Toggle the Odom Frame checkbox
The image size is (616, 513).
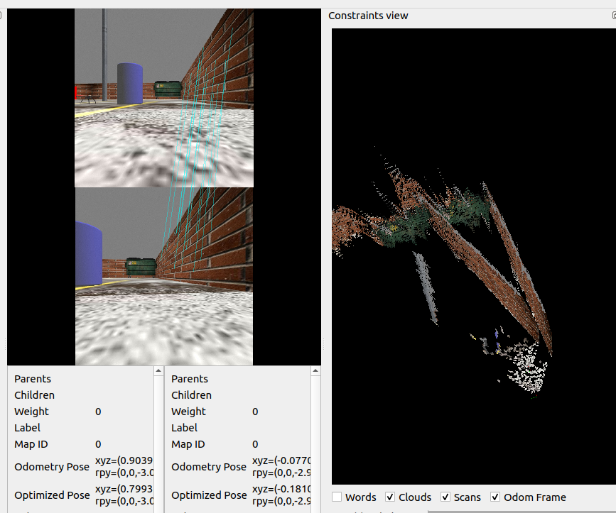pos(495,497)
